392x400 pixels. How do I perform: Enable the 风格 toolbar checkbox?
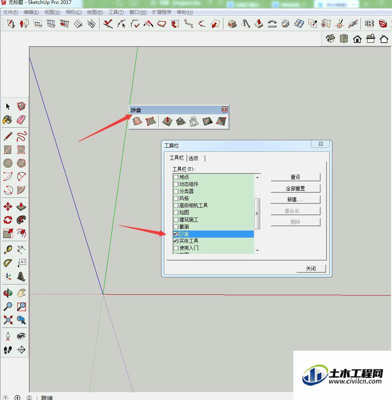point(176,198)
